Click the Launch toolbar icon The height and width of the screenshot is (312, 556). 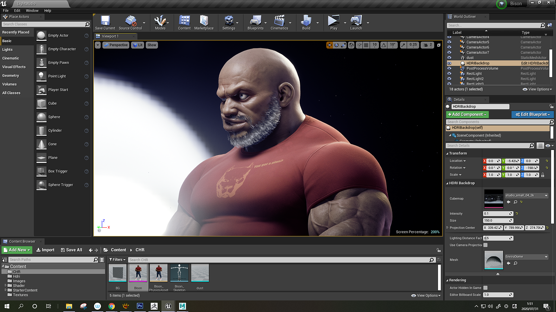[356, 20]
